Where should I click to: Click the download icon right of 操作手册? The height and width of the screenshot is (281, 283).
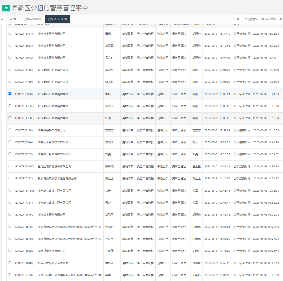281,19
